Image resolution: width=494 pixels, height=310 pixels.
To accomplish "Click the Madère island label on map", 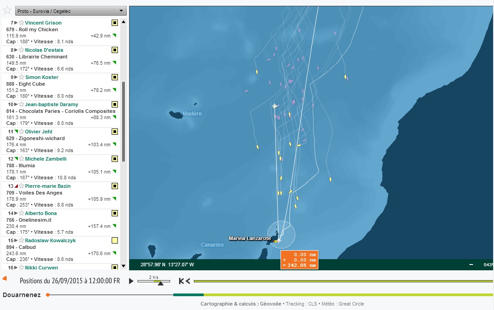I will click(192, 114).
